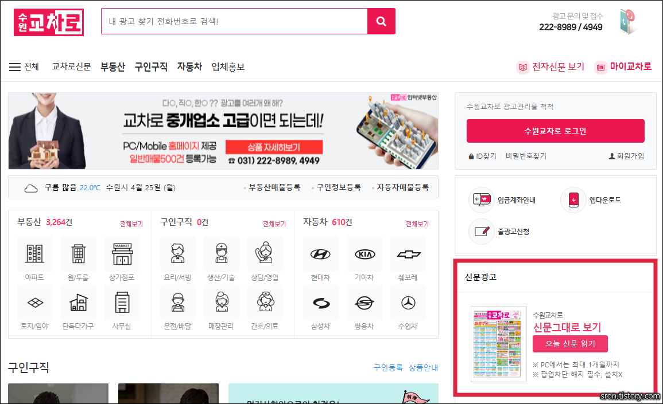Open the newspaper thumbnail image
This screenshot has width=663, height=404.
499,344
